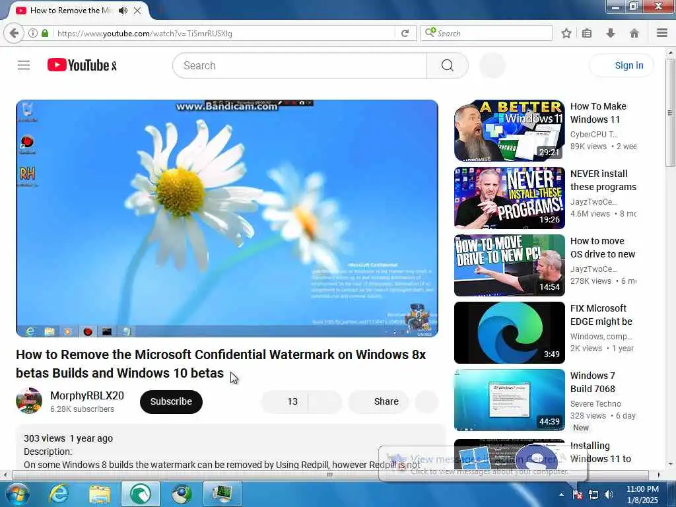676x507 pixels.
Task: Launch Internet Explorer from the taskbar
Action: coord(59,494)
